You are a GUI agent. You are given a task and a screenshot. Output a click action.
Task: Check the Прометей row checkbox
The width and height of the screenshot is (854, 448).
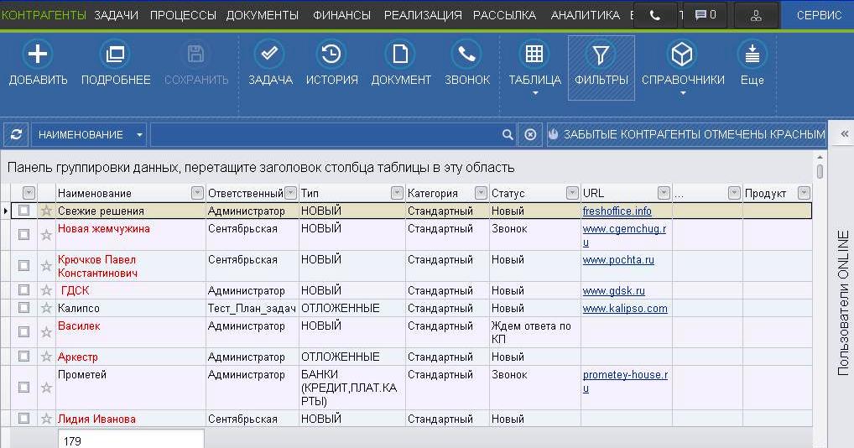(23, 387)
